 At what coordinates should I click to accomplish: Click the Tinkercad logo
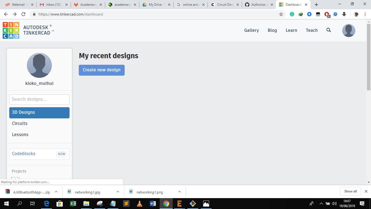point(11,30)
